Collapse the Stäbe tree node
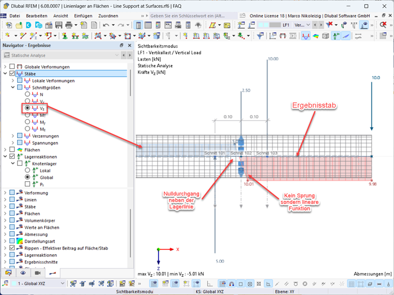 coord(5,73)
